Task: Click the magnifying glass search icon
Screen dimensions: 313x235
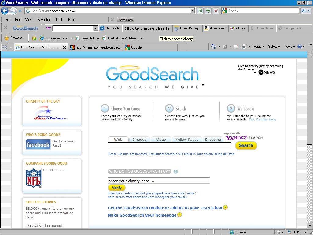Action: coord(304,11)
